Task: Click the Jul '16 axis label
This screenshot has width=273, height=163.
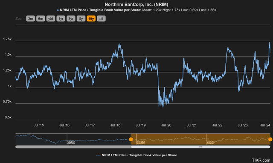Action: (x=64, y=125)
